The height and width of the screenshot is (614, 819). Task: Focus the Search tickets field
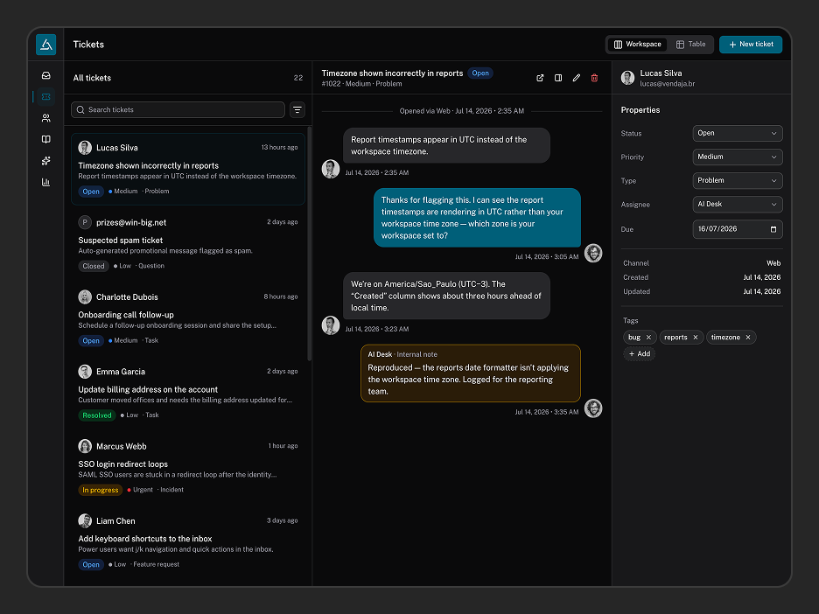tap(178, 109)
